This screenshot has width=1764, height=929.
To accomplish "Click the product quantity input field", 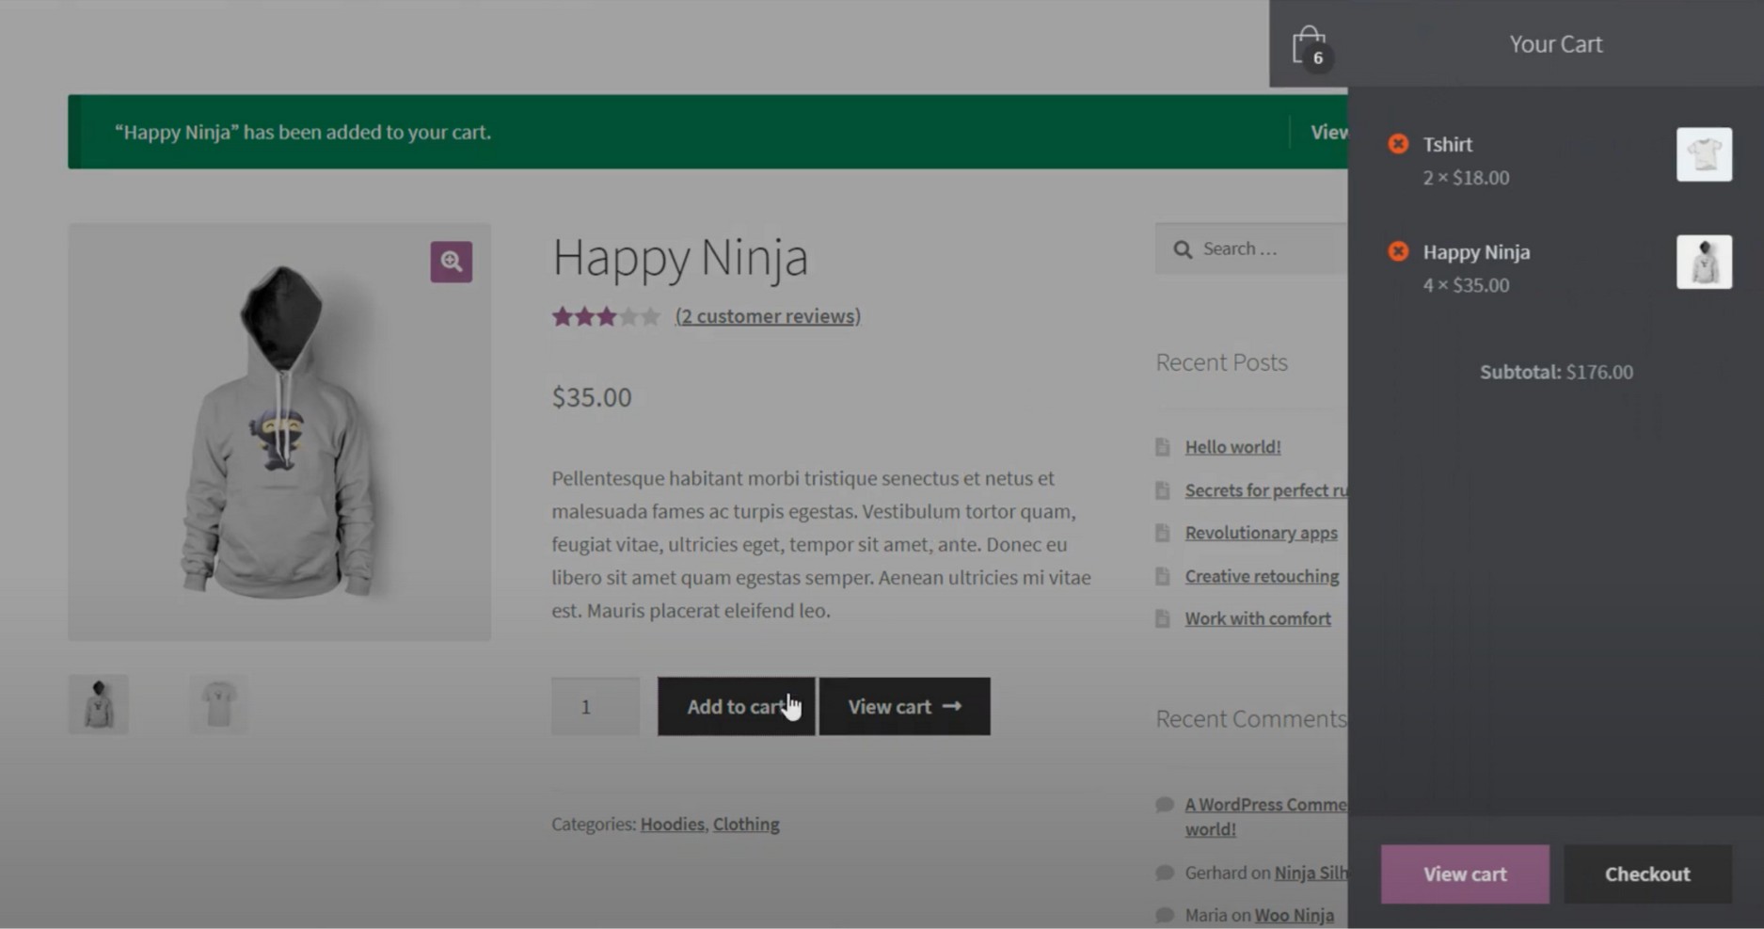I will coord(596,707).
